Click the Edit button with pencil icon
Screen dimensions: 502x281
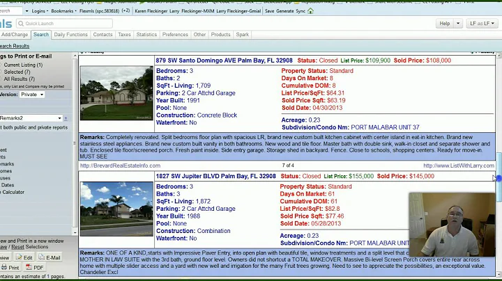pyautogui.click(x=24, y=257)
